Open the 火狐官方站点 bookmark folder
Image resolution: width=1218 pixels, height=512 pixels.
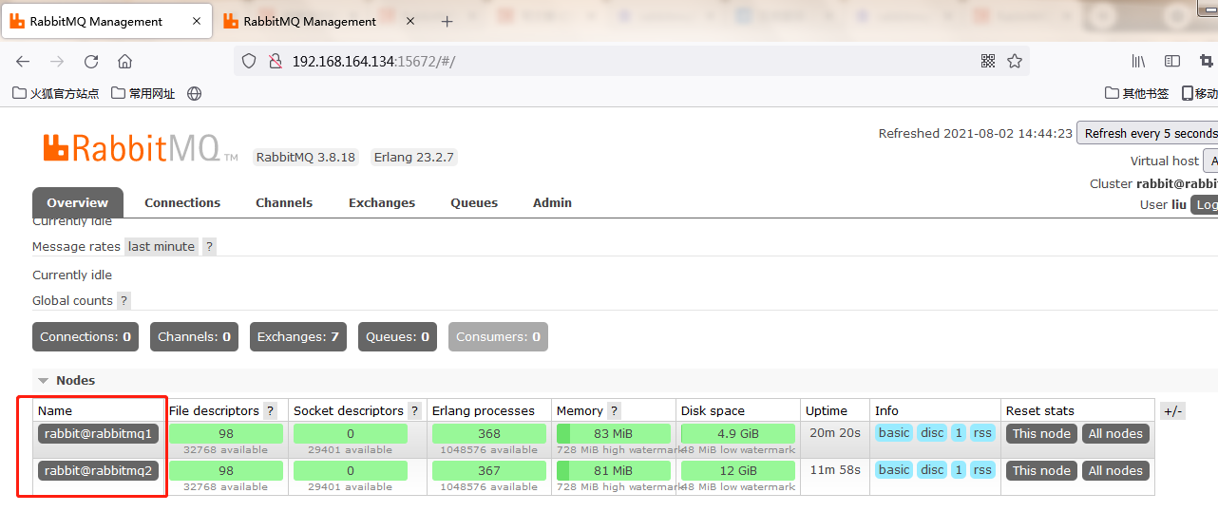coord(55,93)
